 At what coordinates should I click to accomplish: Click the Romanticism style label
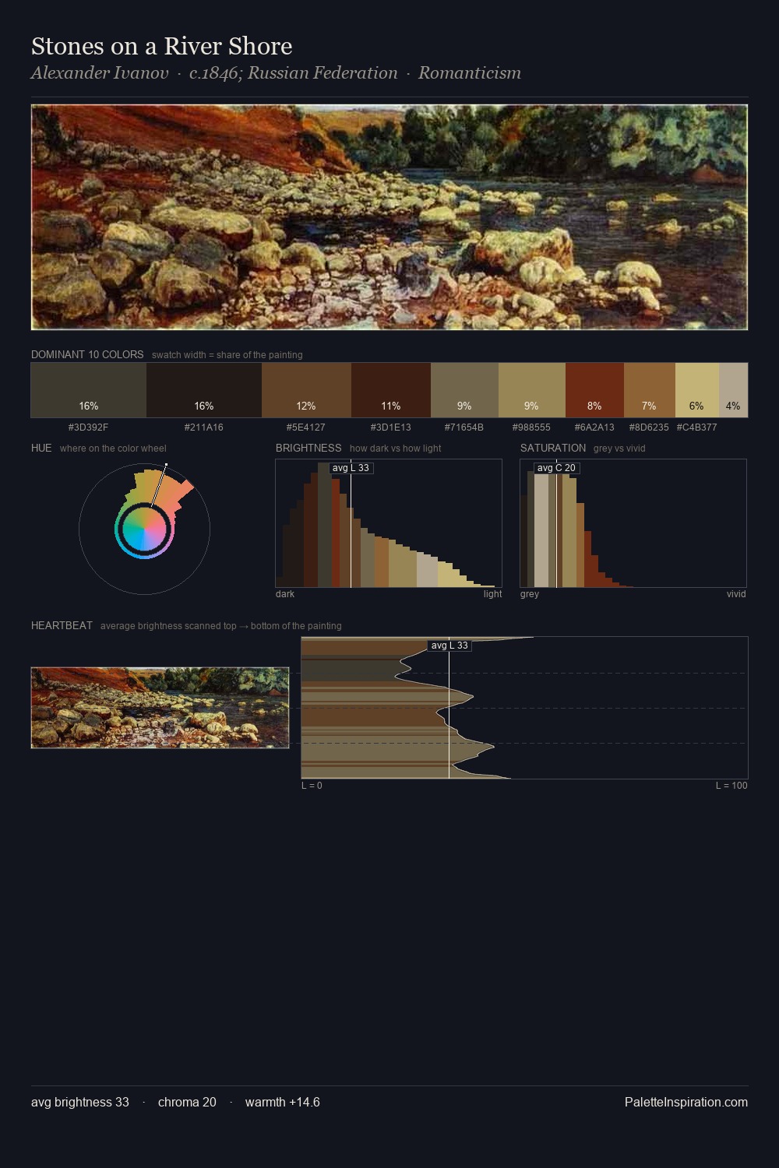pos(470,73)
